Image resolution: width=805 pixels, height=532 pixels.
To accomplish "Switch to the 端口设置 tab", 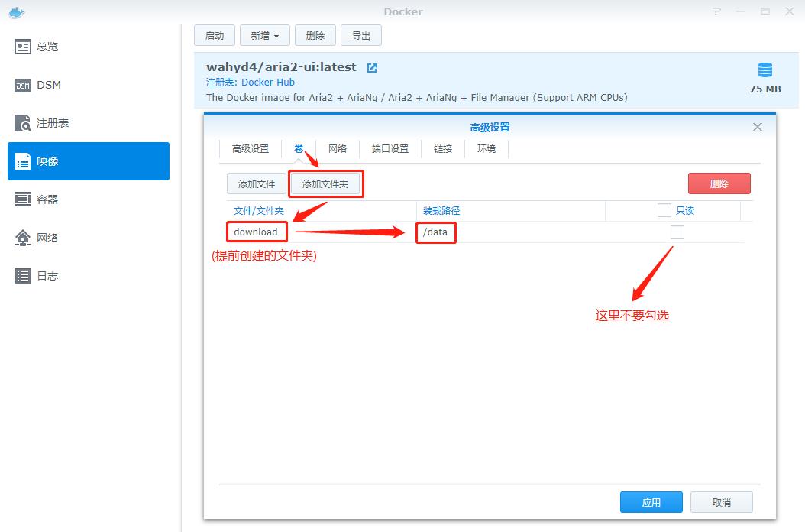I will coord(390,149).
